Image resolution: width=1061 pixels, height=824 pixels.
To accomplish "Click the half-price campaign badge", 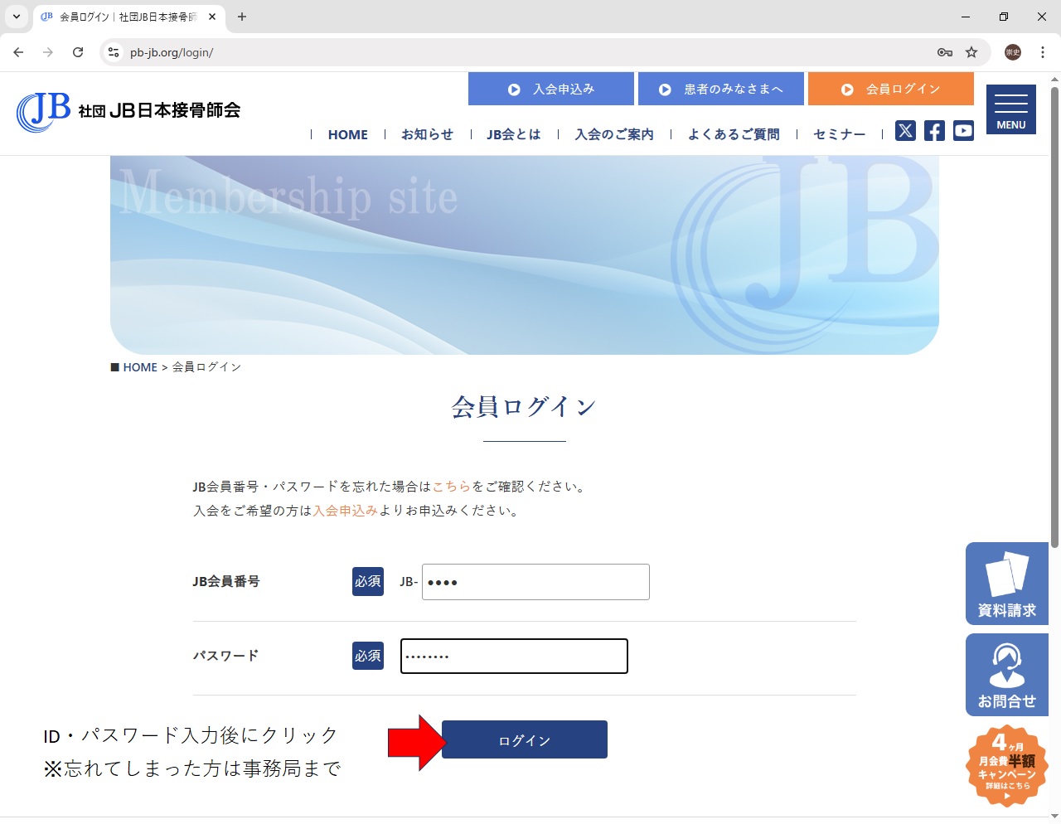I will click(x=1006, y=765).
